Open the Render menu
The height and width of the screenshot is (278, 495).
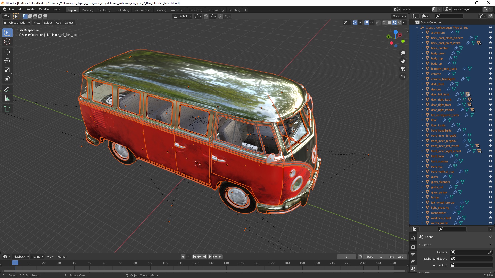(31, 9)
